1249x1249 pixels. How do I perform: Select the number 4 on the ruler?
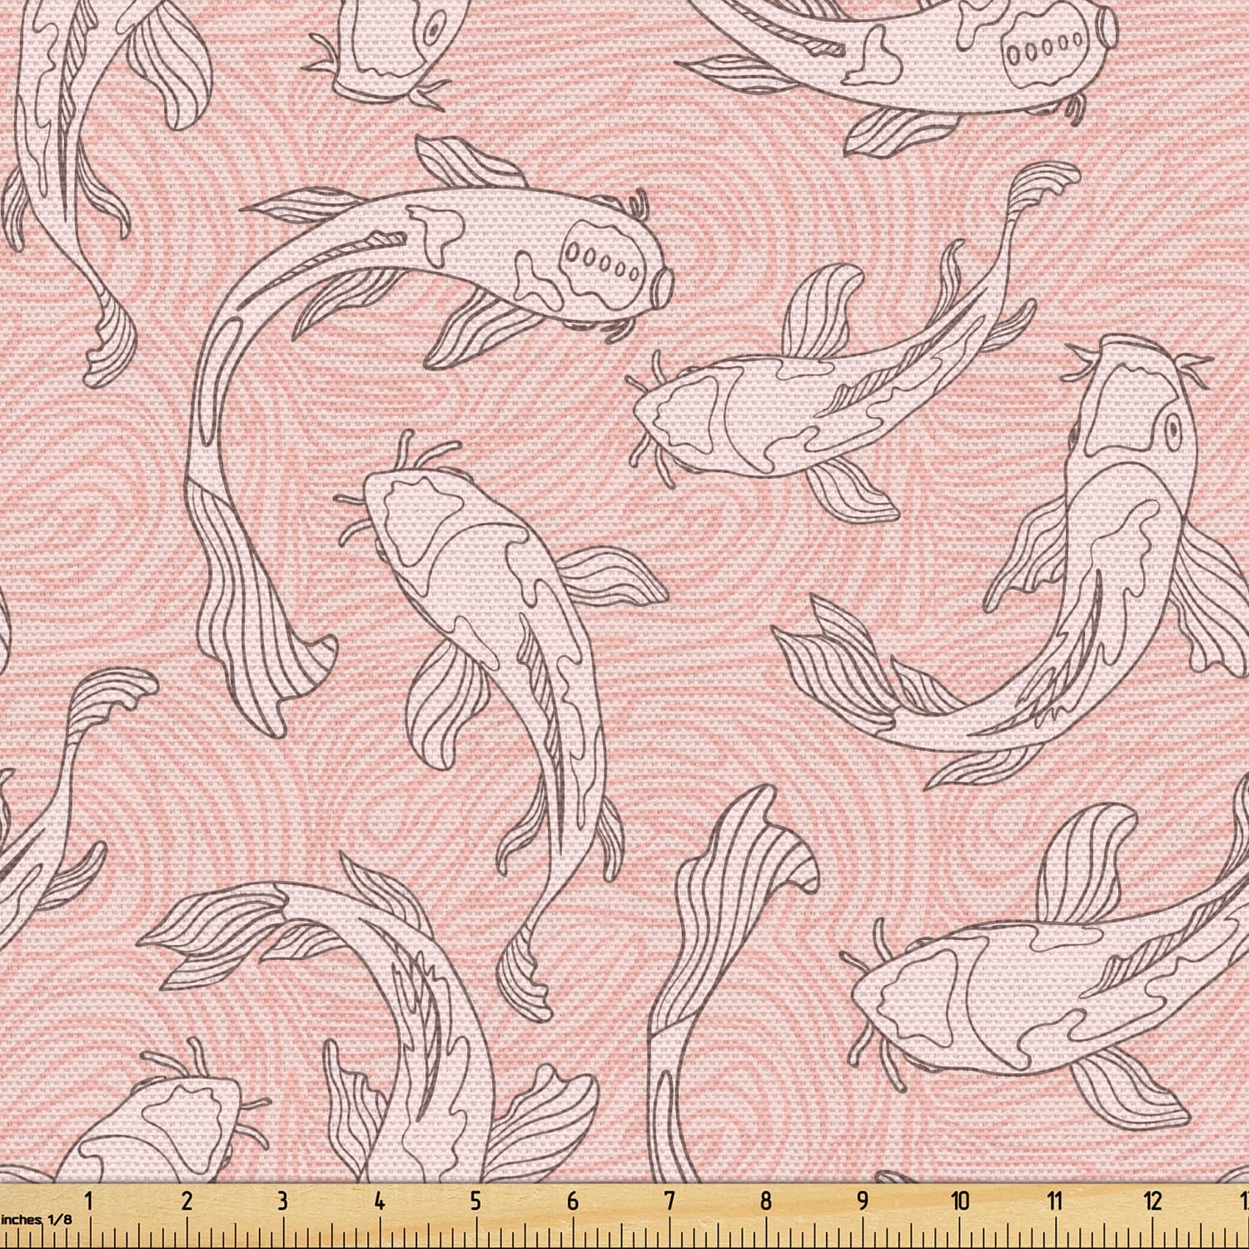coord(380,1202)
